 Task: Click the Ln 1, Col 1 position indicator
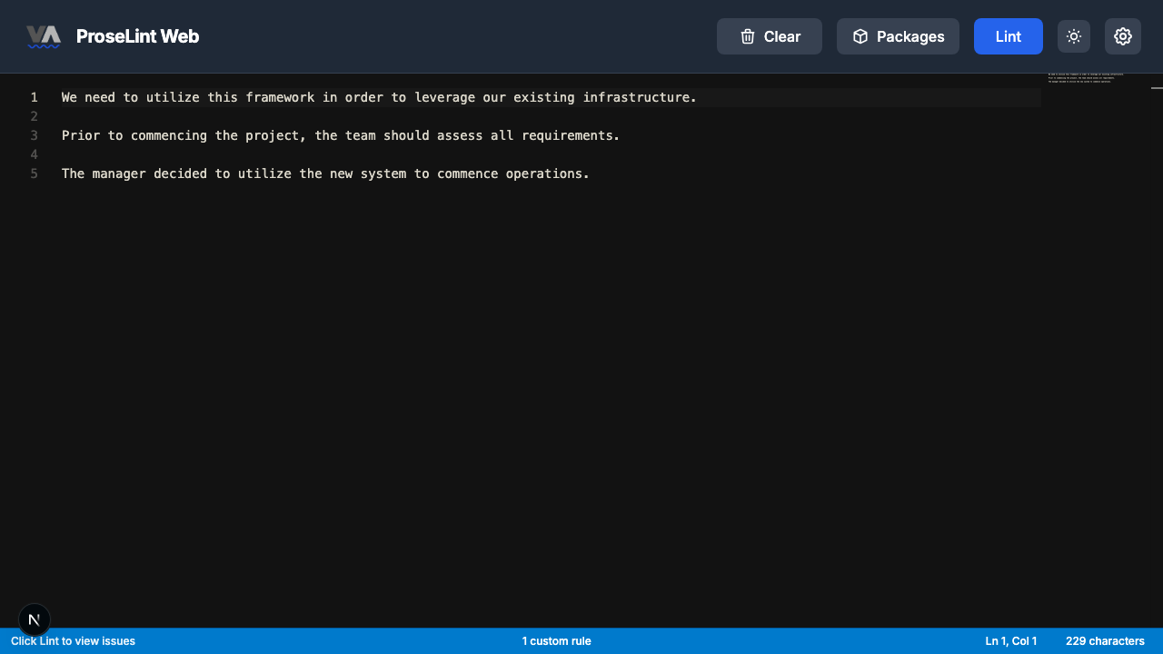click(1010, 640)
